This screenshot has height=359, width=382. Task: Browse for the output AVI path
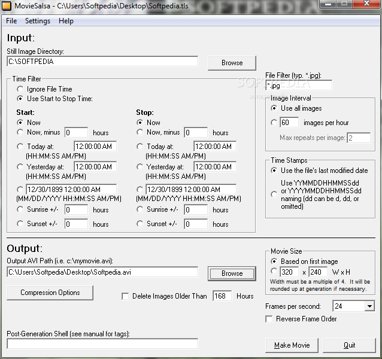point(232,273)
